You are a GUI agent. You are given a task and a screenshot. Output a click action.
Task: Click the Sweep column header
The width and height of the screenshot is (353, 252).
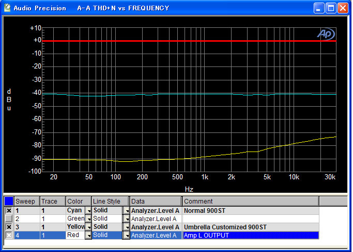point(27,201)
